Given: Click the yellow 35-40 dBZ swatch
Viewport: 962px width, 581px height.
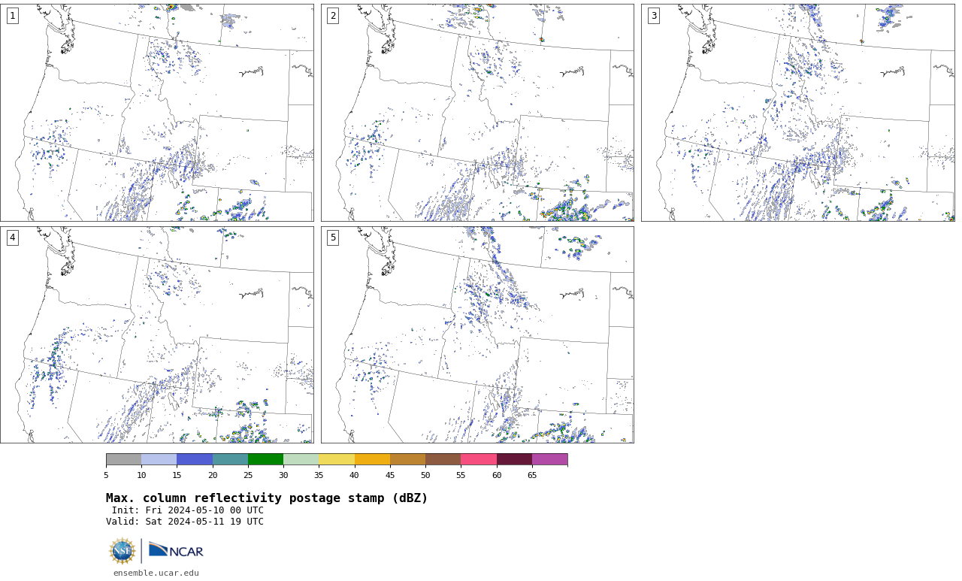Looking at the screenshot, I should click(x=337, y=459).
